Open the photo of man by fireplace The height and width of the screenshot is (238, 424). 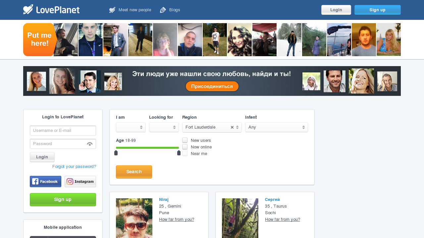[x=115, y=40]
